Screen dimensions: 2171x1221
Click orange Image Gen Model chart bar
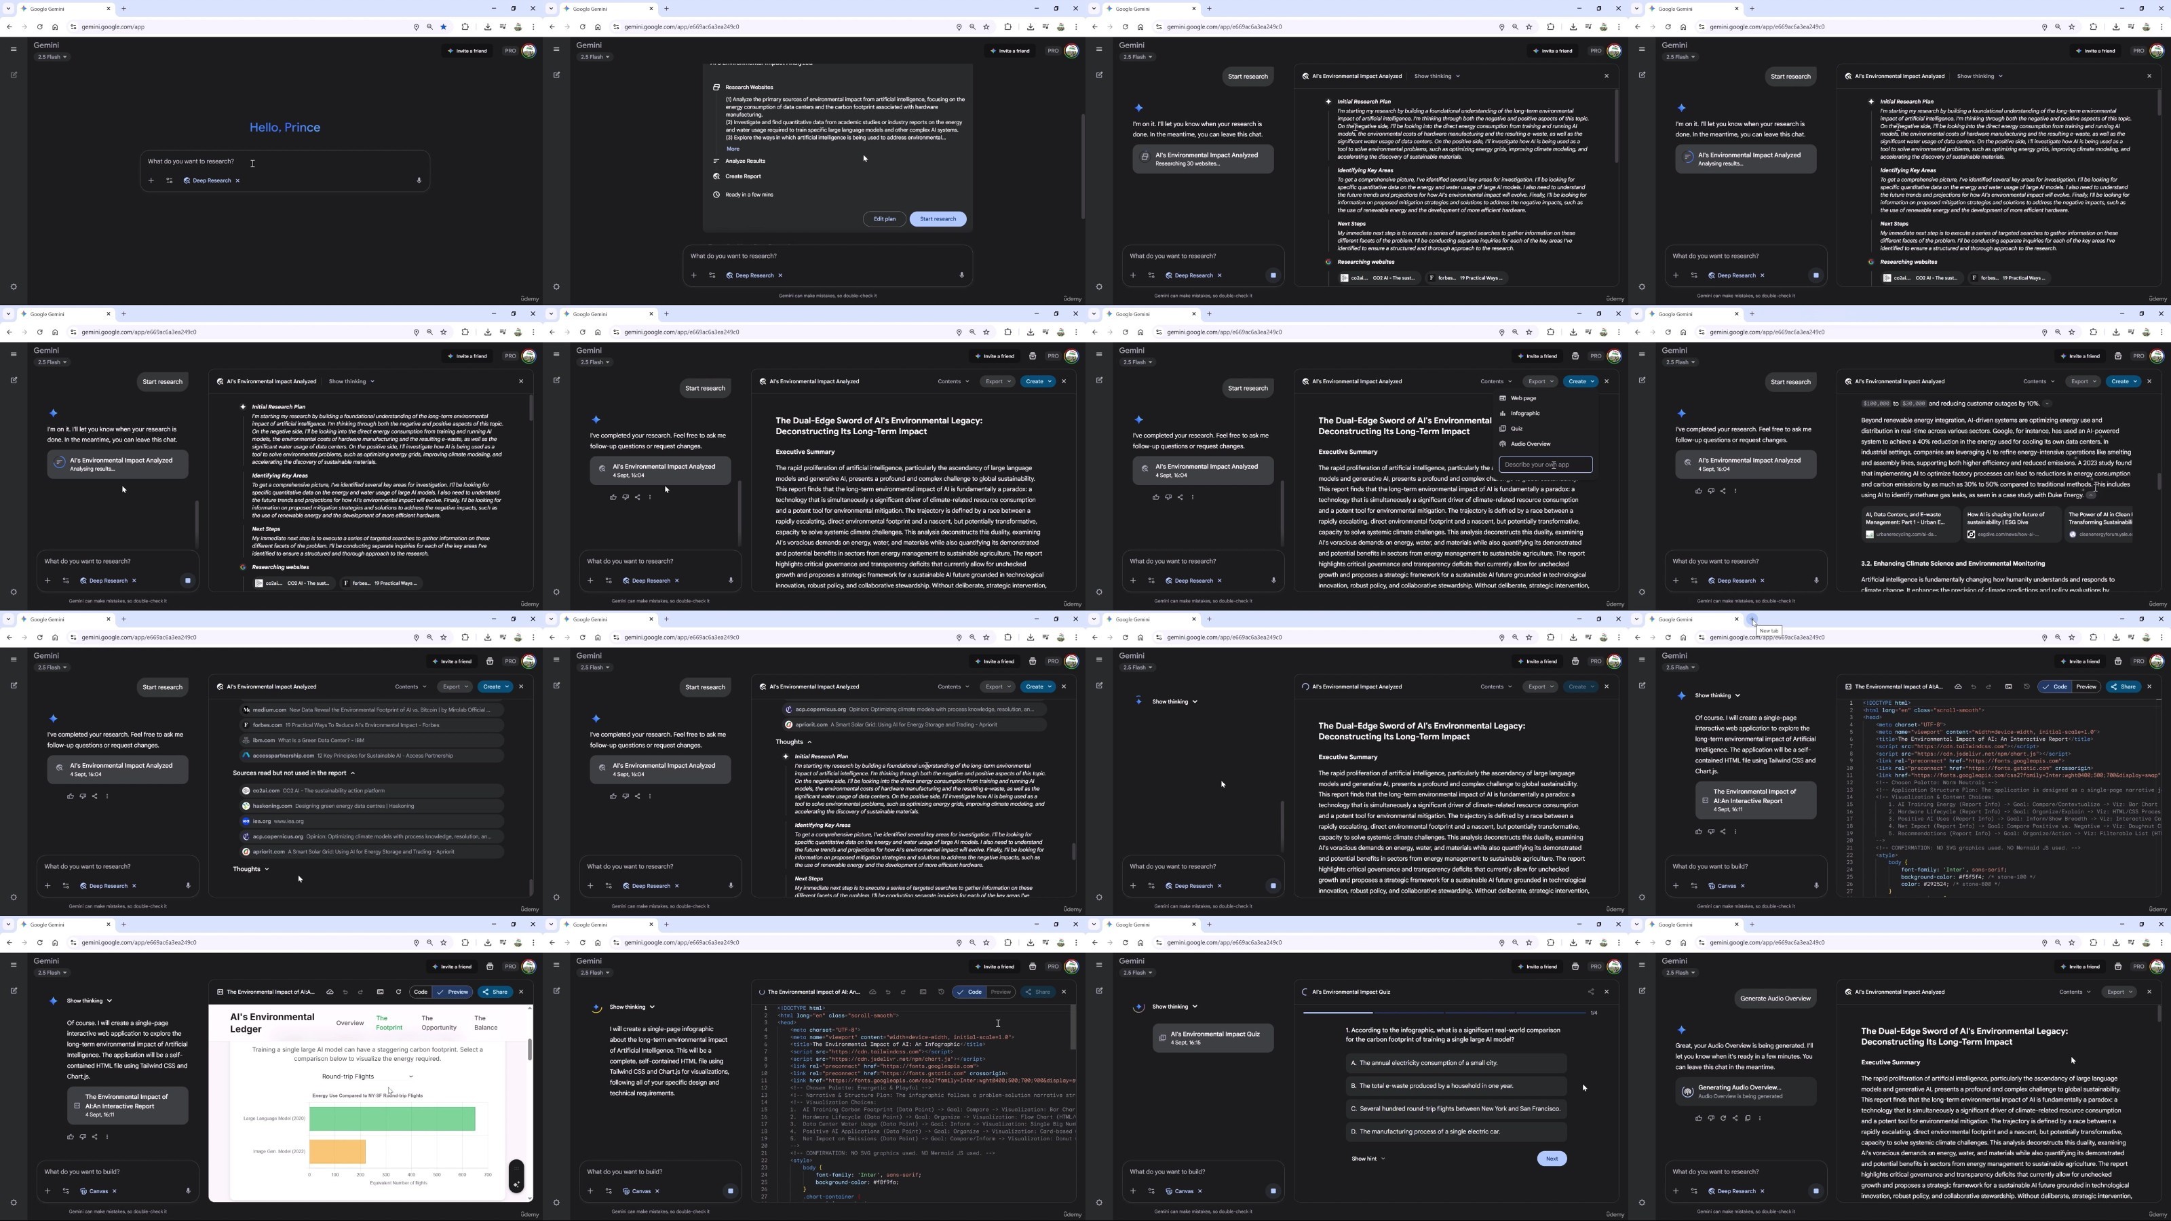[337, 1152]
